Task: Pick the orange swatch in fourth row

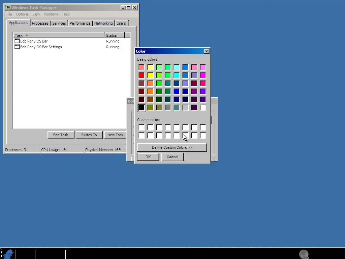Action: click(x=150, y=91)
